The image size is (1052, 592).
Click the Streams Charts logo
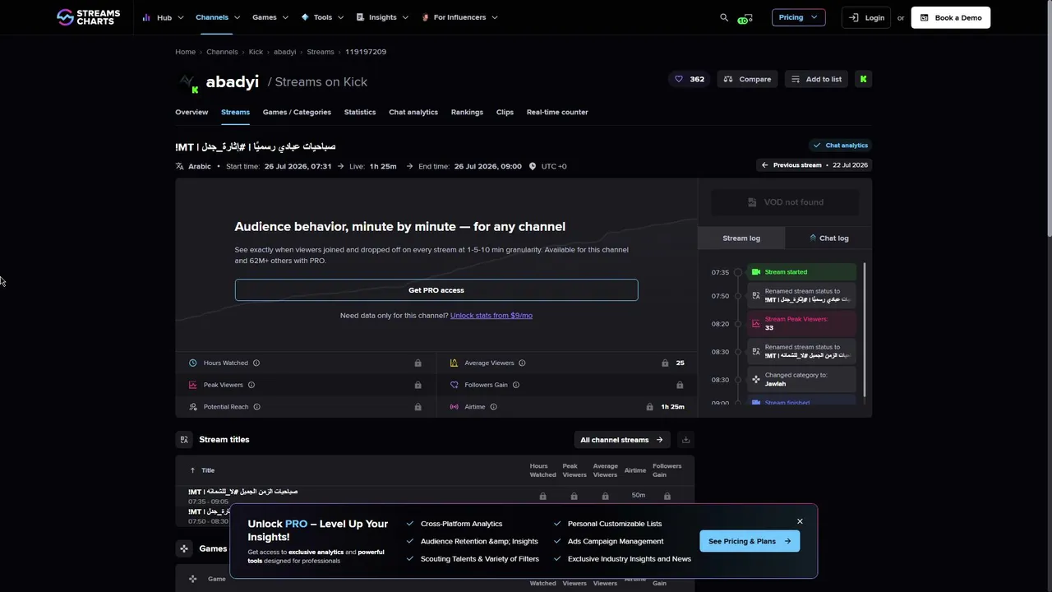(x=88, y=17)
